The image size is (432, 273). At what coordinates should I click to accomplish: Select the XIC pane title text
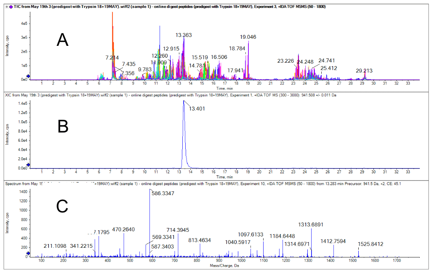[x=171, y=95]
